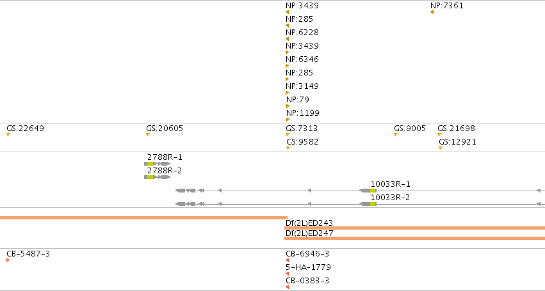Click the Df(2L)ED247 label
This screenshot has height=291, width=545.
[309, 233]
